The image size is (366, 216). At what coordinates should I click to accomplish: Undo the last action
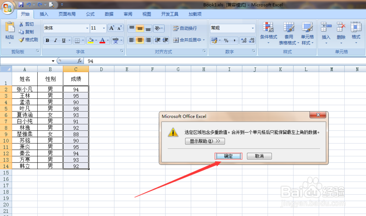pyautogui.click(x=29, y=4)
